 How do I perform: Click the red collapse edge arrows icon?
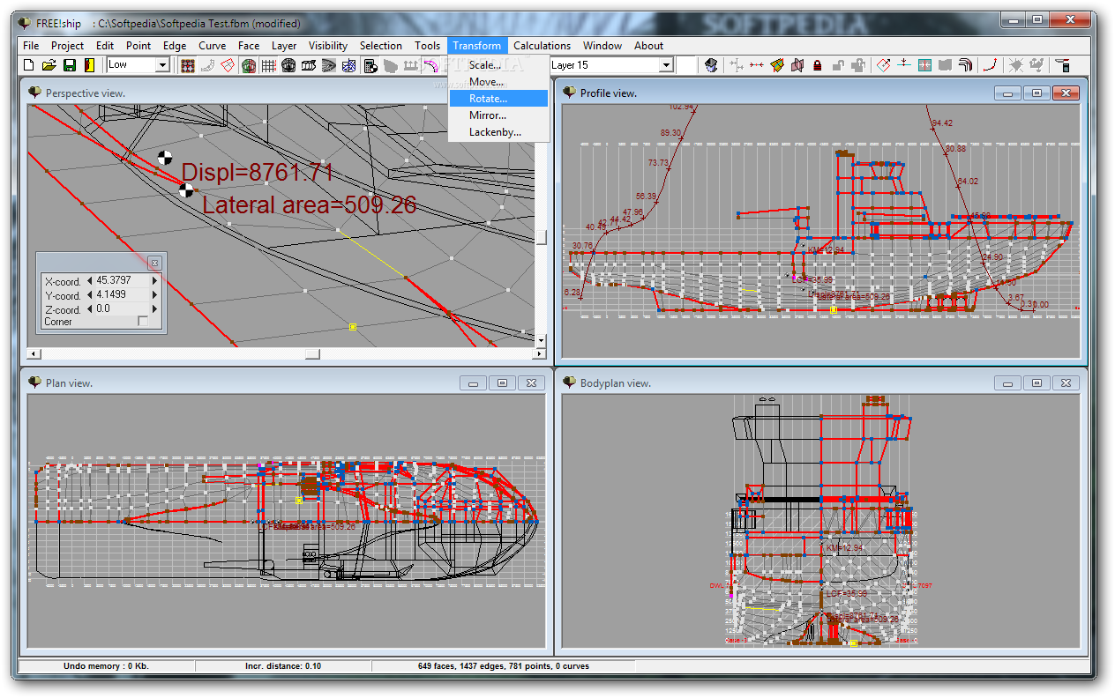pyautogui.click(x=757, y=65)
